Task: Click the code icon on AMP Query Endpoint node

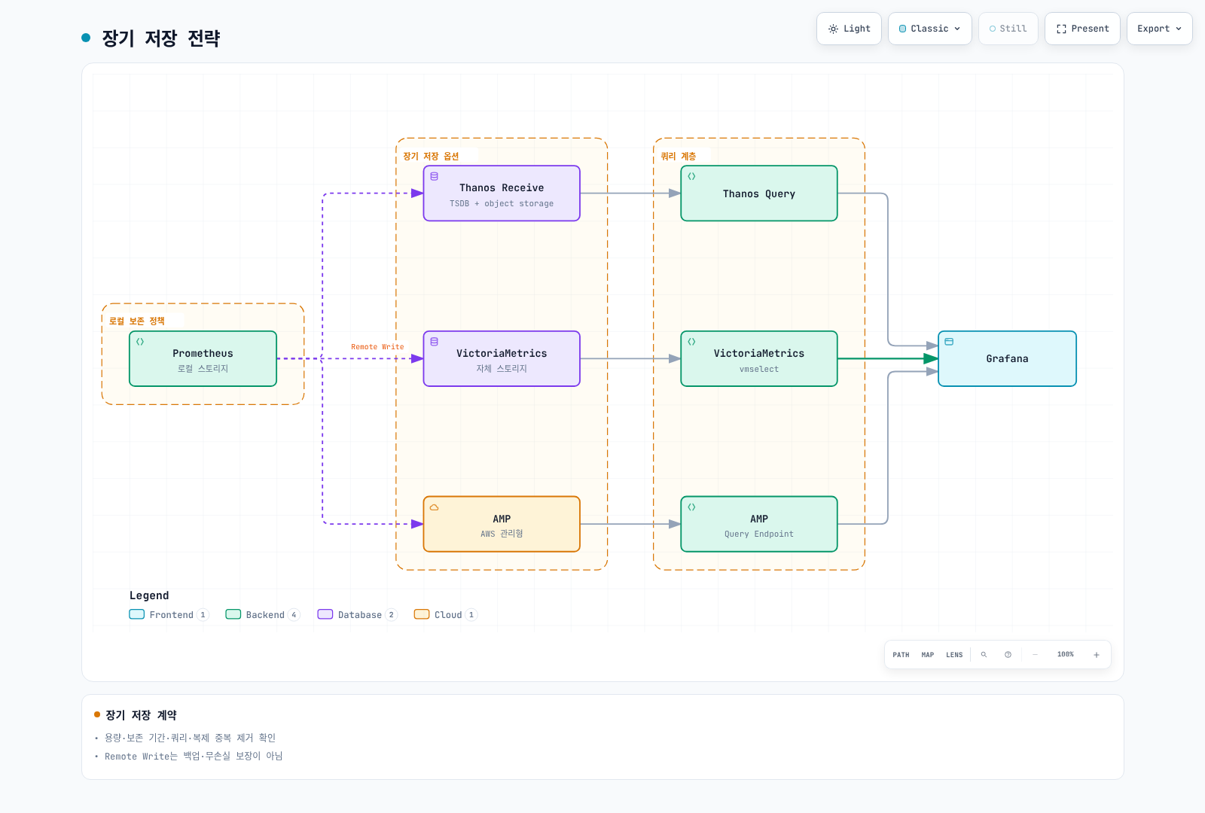Action: (x=691, y=507)
